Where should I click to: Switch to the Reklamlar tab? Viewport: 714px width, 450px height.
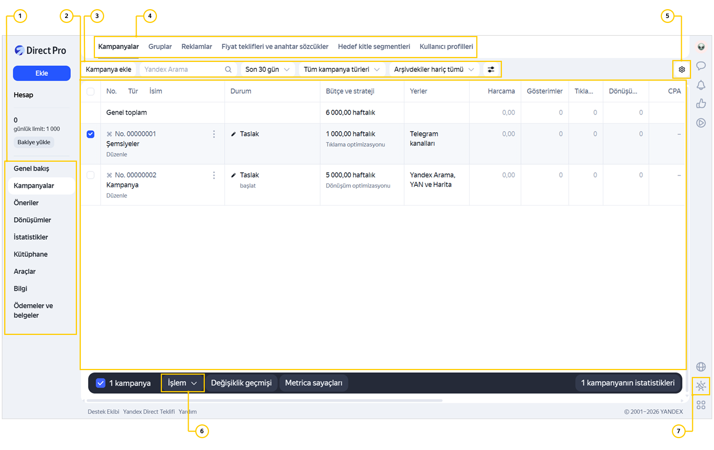(197, 47)
